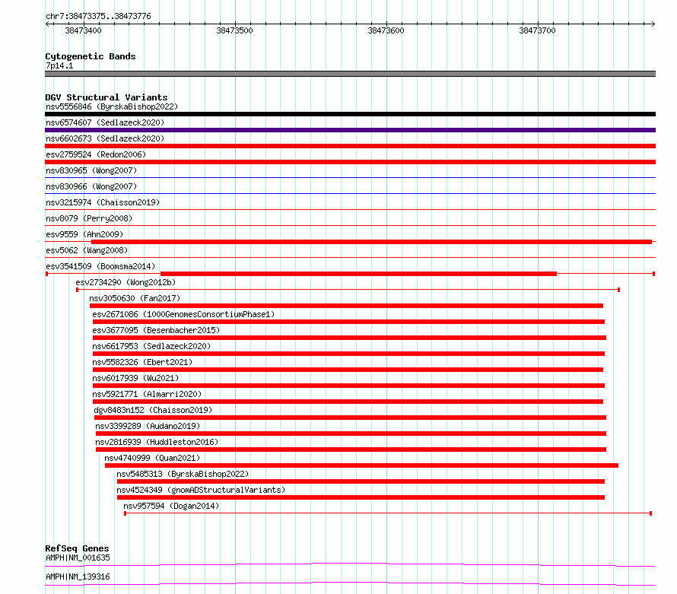
Task: Click the esv2759524 (Redon2006) label
Action: click(95, 154)
